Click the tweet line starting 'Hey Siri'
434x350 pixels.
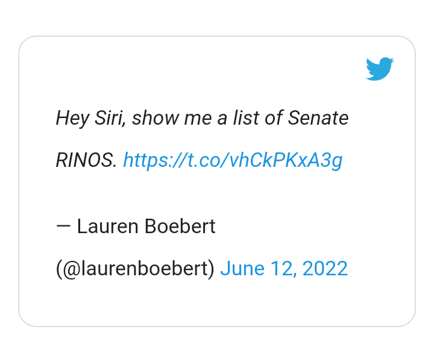click(x=202, y=117)
